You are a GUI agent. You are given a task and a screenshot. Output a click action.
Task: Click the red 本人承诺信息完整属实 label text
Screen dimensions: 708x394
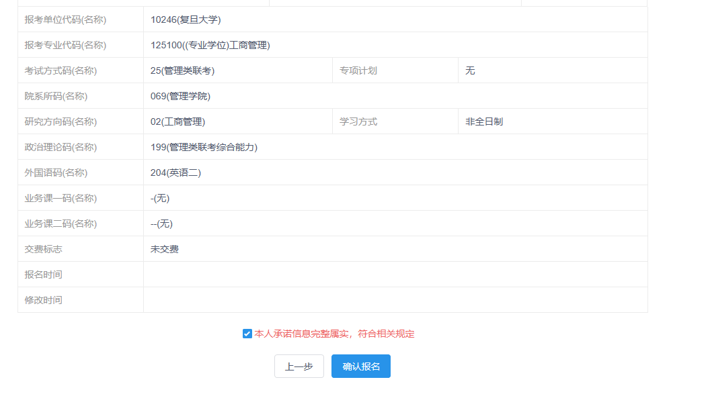[x=334, y=334]
